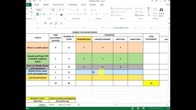The image size is (196, 110).
Task: Undo the last action
Action: click(34, 1)
